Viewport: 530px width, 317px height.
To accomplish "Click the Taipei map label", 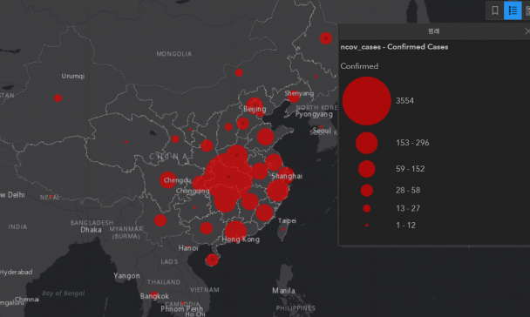I will (x=287, y=221).
